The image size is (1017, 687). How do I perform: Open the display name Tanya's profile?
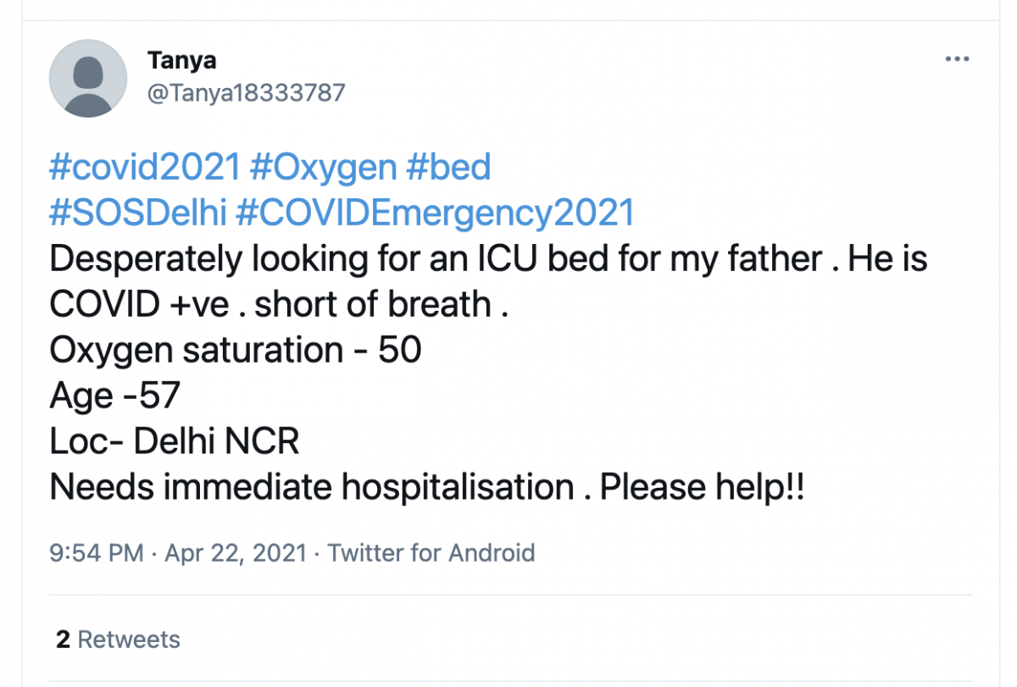(x=181, y=60)
